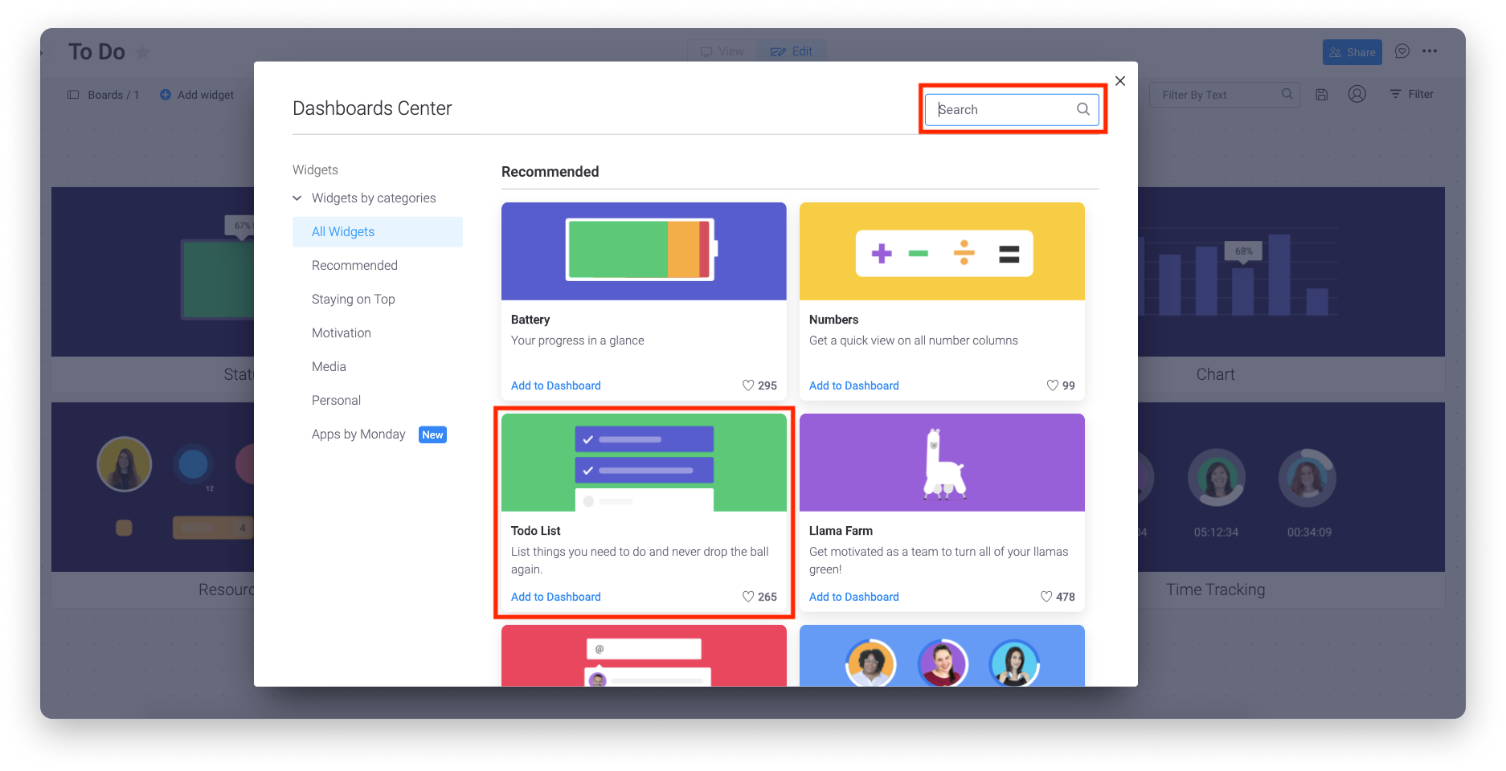Open the comments bubble icon
This screenshot has height=771, width=1506.
pyautogui.click(x=1402, y=51)
